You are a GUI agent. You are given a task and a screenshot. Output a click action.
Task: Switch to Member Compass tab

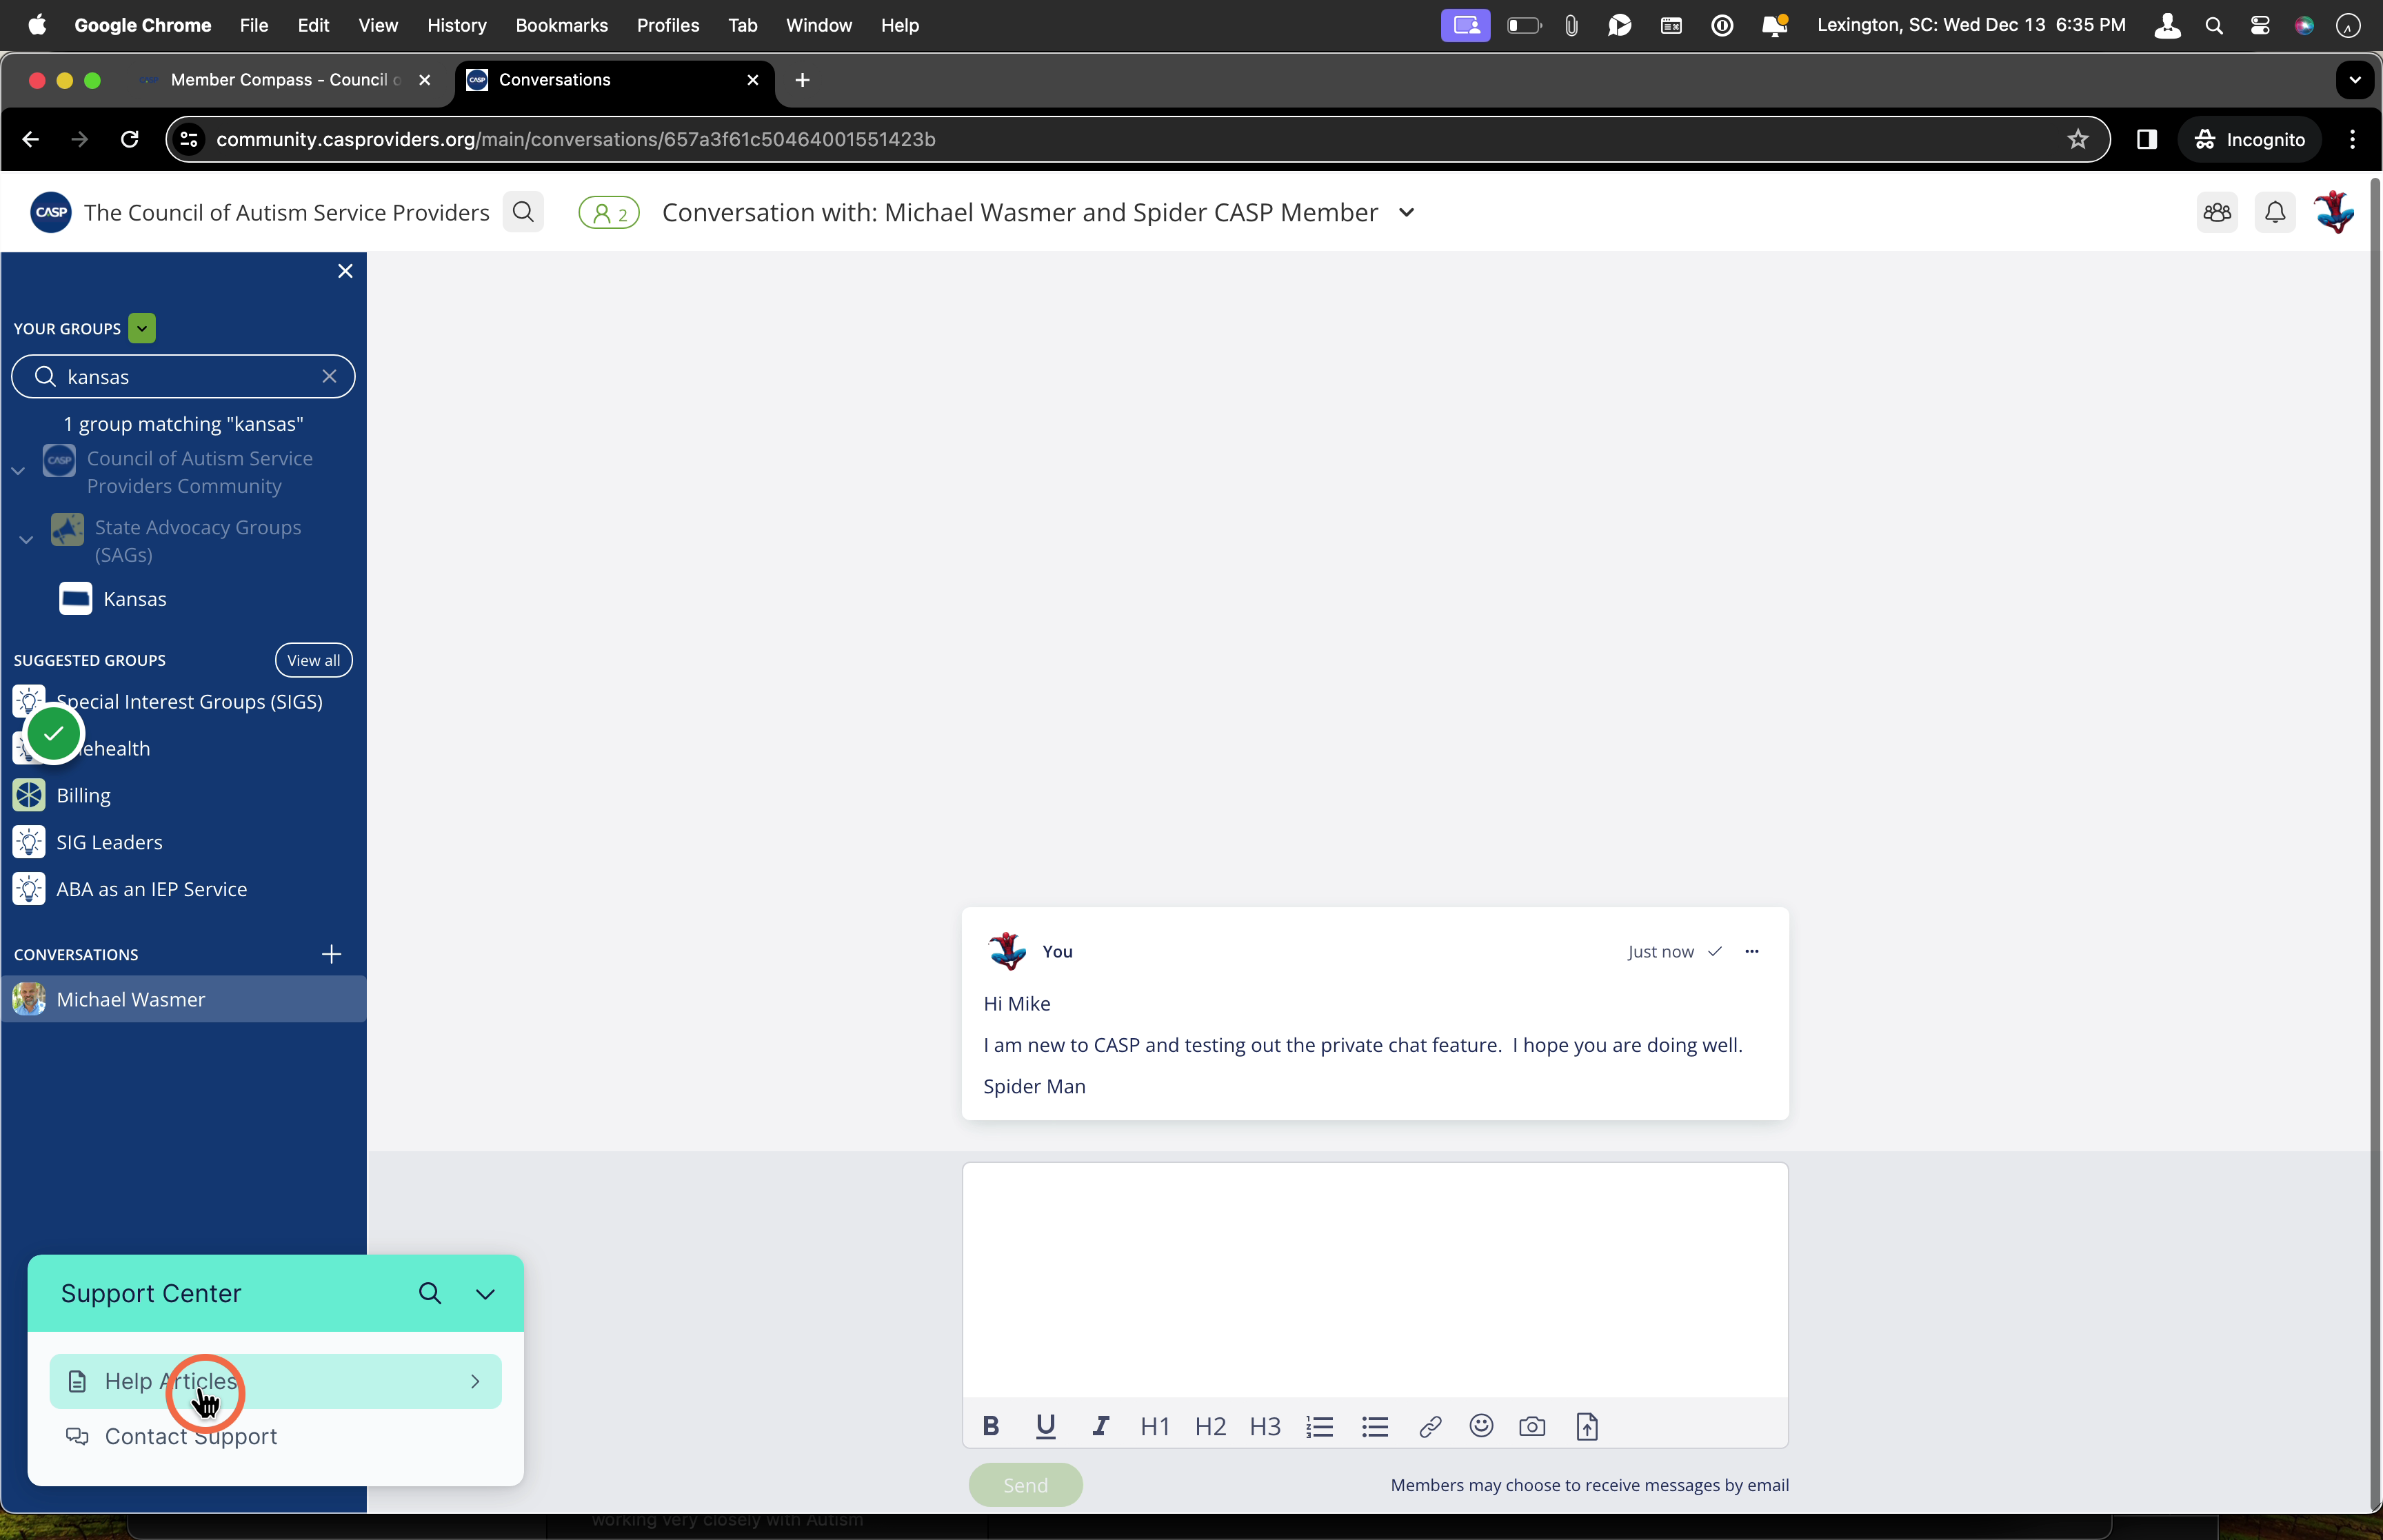[285, 80]
